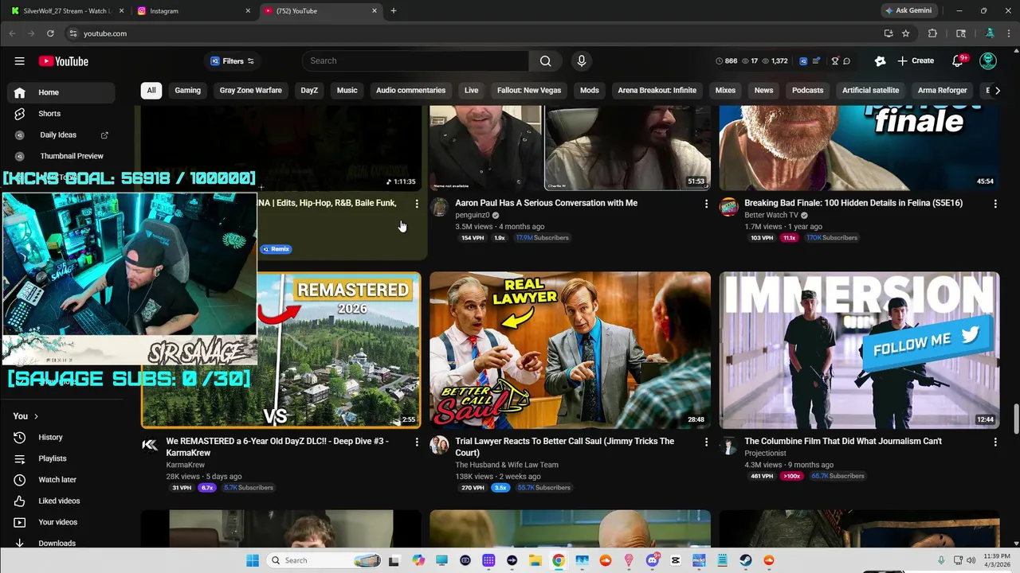Expand the You section chevron
Viewport: 1020px width, 573px height.
click(x=36, y=416)
